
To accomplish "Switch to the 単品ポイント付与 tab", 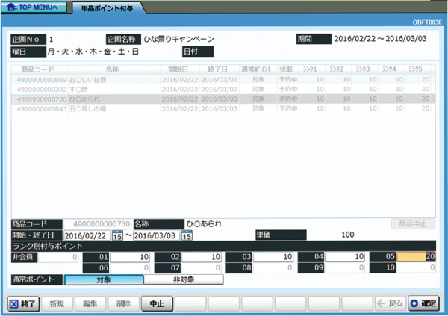I will [x=108, y=8].
